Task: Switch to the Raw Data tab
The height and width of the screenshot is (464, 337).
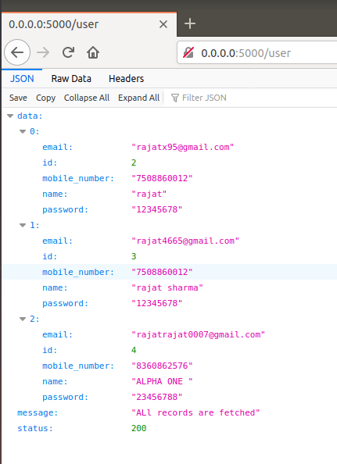Action: (71, 79)
